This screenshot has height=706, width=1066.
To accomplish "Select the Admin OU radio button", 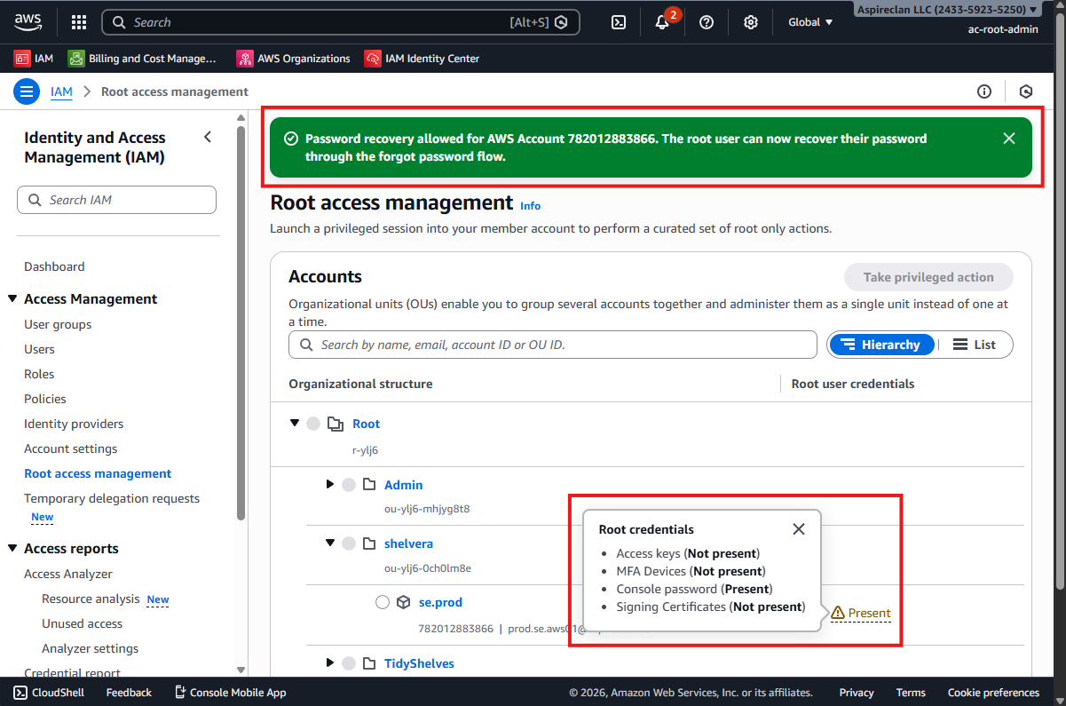I will coord(349,484).
